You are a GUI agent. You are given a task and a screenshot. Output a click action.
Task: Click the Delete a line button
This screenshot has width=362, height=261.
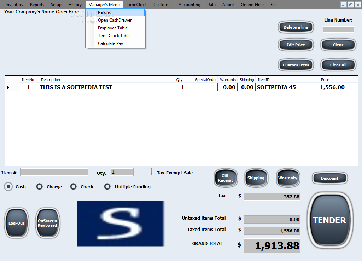[296, 27]
